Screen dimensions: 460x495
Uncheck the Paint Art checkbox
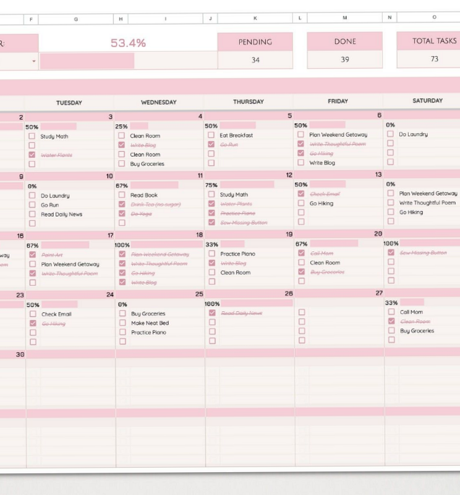tap(33, 254)
